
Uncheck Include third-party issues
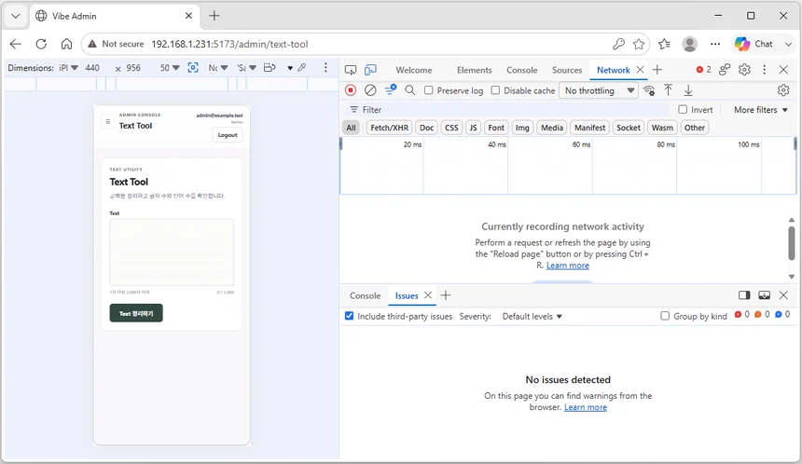349,316
